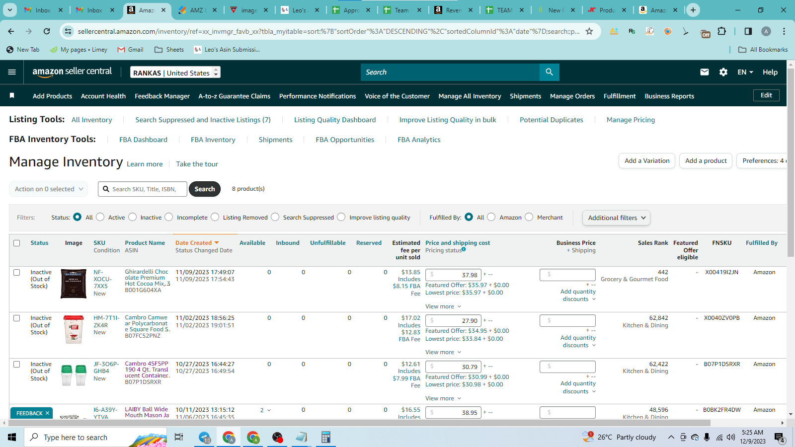Tick the select-all checkbox in table header
Screen dimensions: 795x447
(x=17, y=243)
